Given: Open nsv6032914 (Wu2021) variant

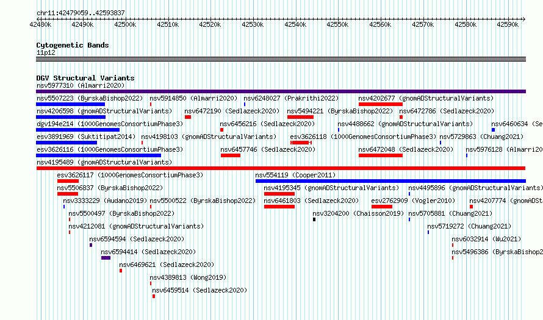Looking at the screenshot, I should [486, 239].
